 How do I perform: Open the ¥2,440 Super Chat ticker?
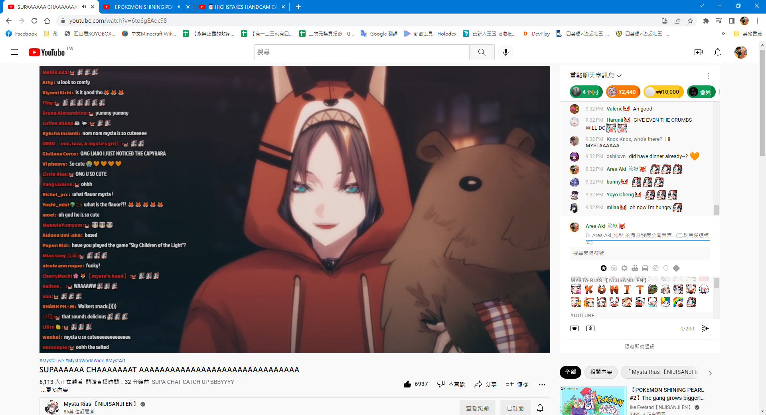click(623, 92)
